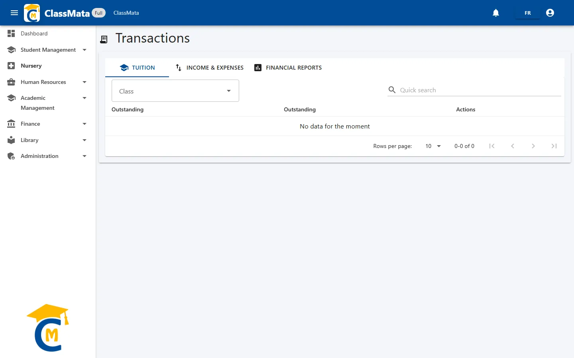574x358 pixels.
Task: Open the hamburger menu icon
Action: point(14,13)
